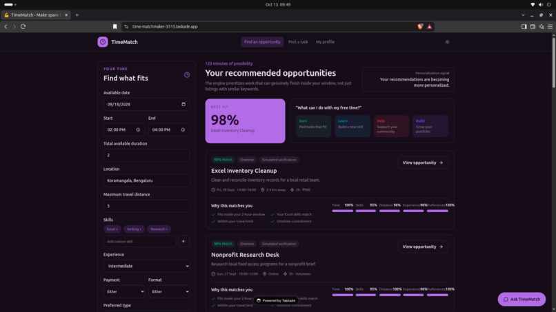Click the Available date field
This screenshot has height=312, width=556.
(x=146, y=104)
